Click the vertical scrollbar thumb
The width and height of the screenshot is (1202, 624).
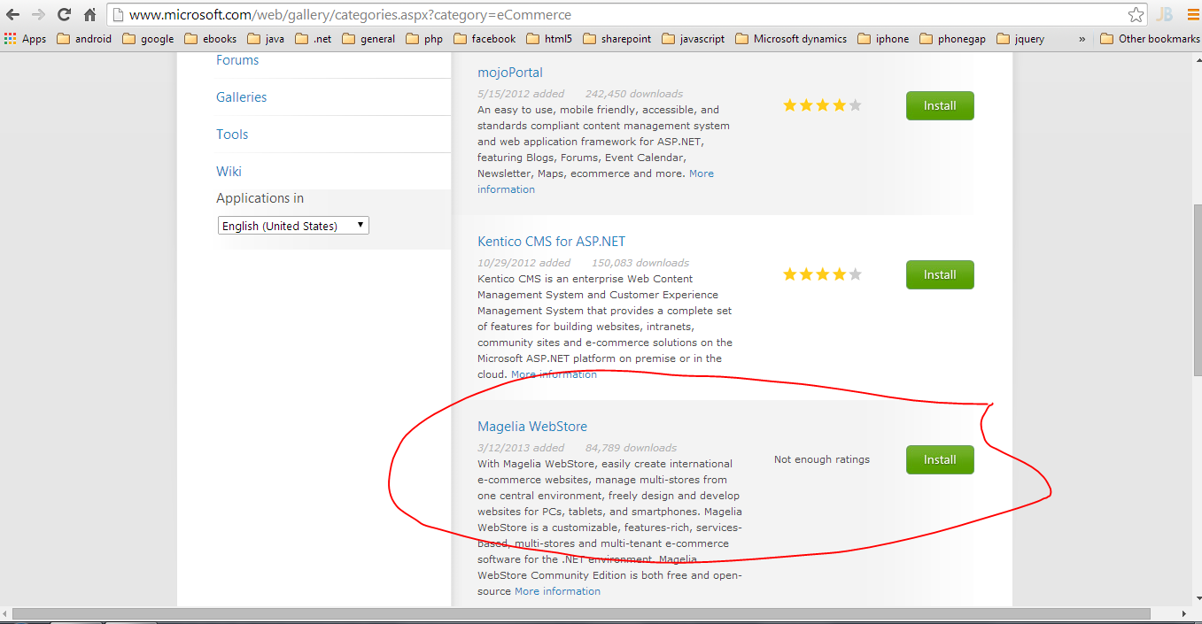(1197, 290)
